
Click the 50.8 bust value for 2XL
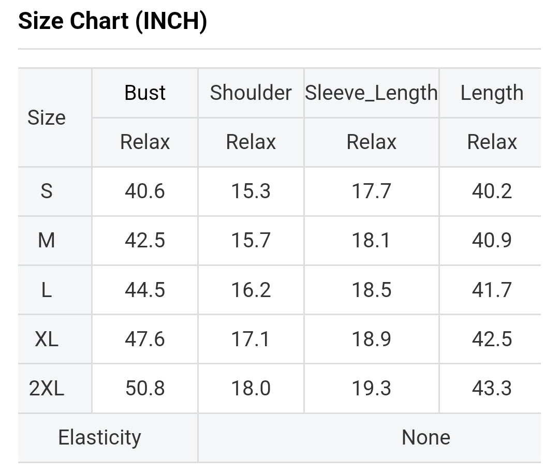145,388
